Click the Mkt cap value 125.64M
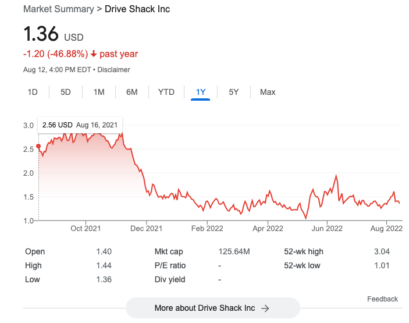Screen dimensions: 409x323 pos(234,251)
